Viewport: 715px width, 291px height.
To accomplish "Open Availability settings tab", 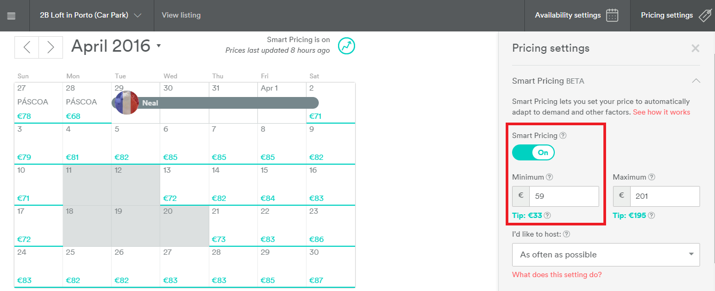I will tap(576, 15).
